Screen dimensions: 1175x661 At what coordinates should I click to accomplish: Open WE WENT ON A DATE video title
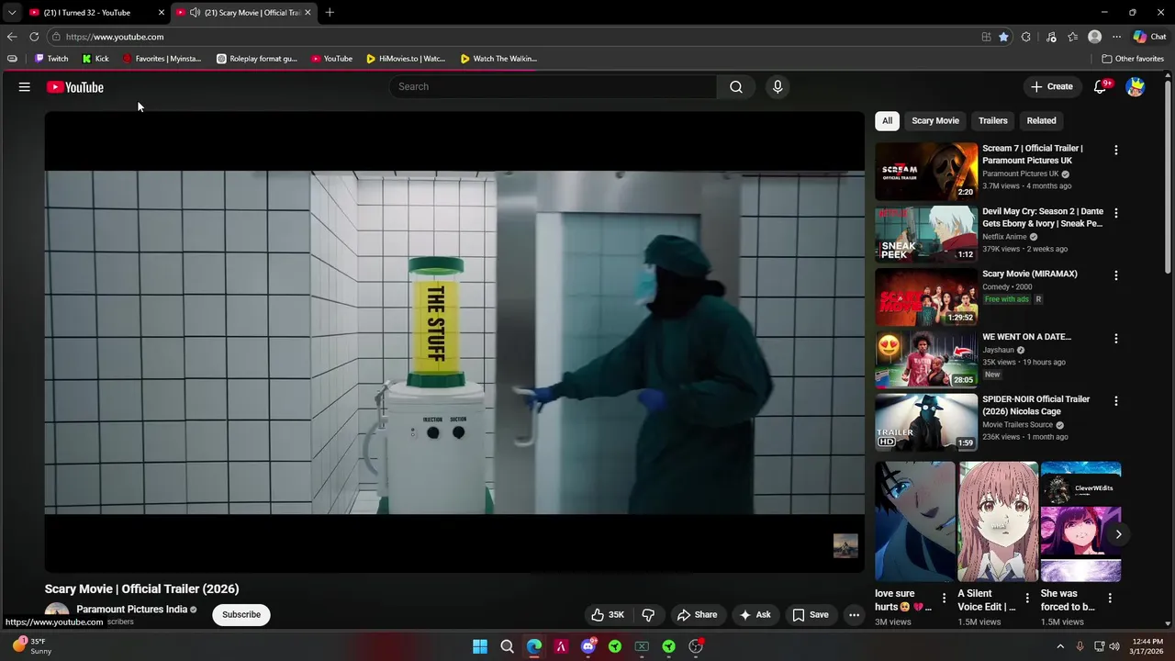click(x=1027, y=337)
